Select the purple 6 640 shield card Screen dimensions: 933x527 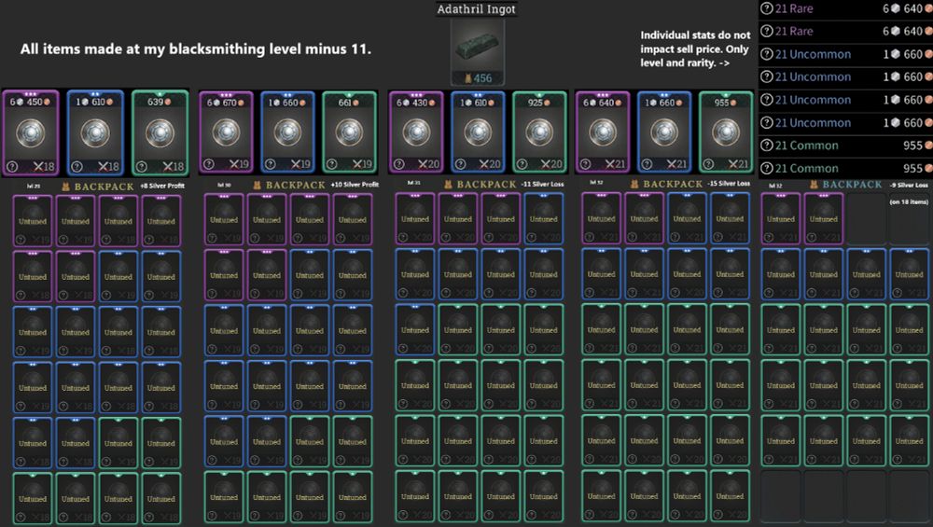point(603,132)
